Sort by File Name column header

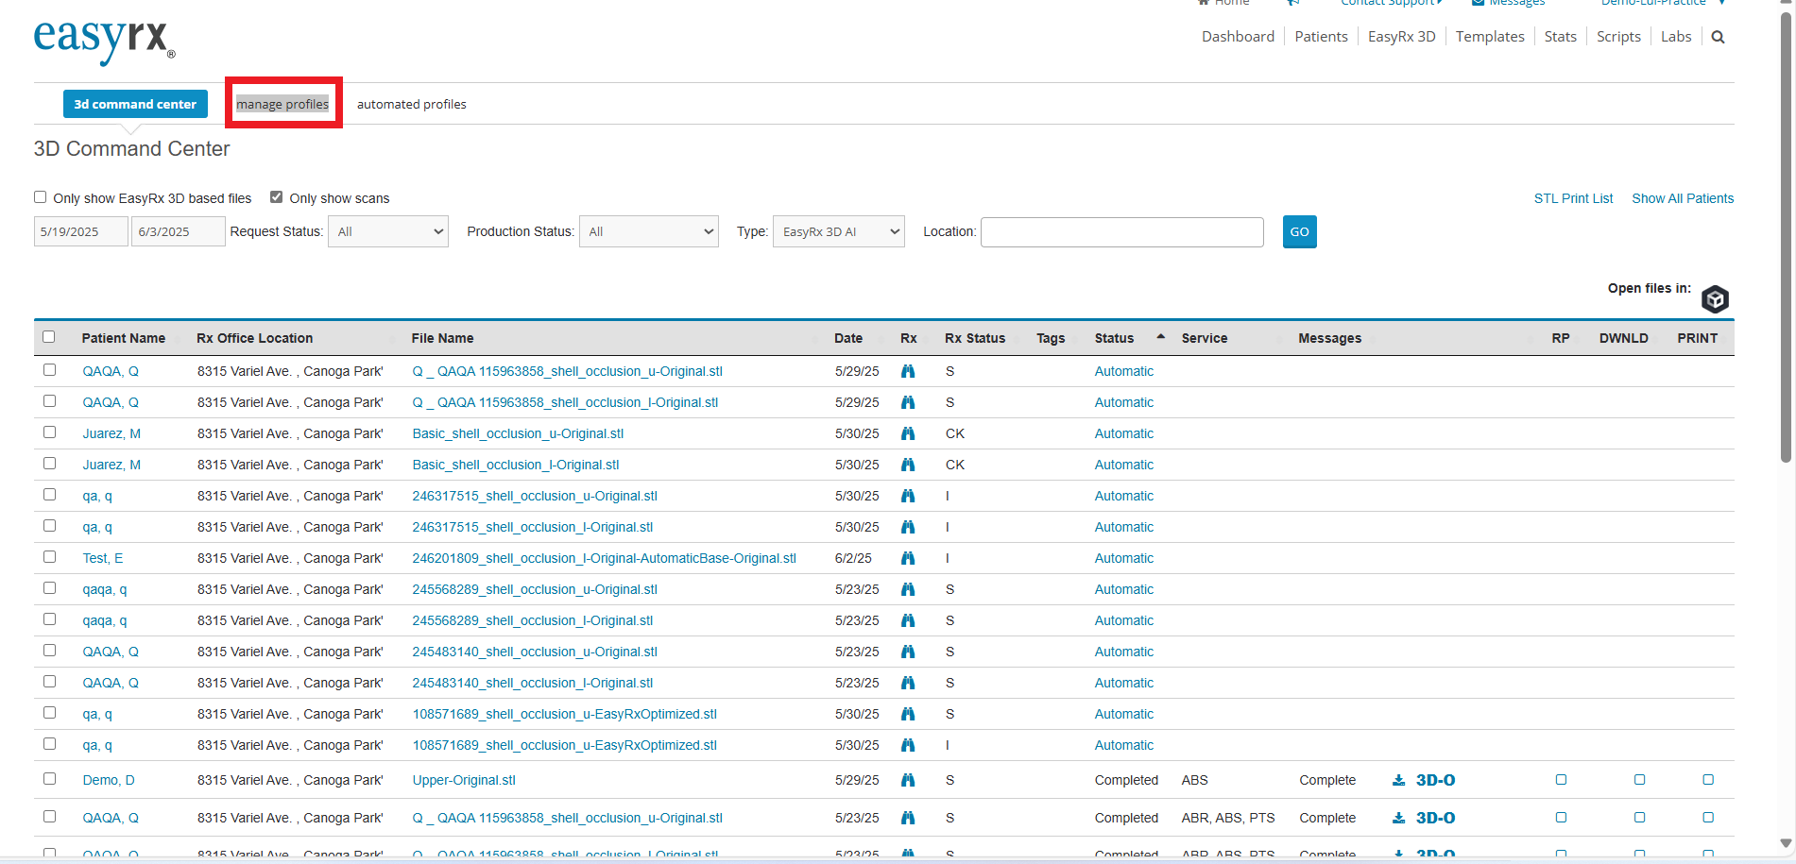click(x=442, y=338)
